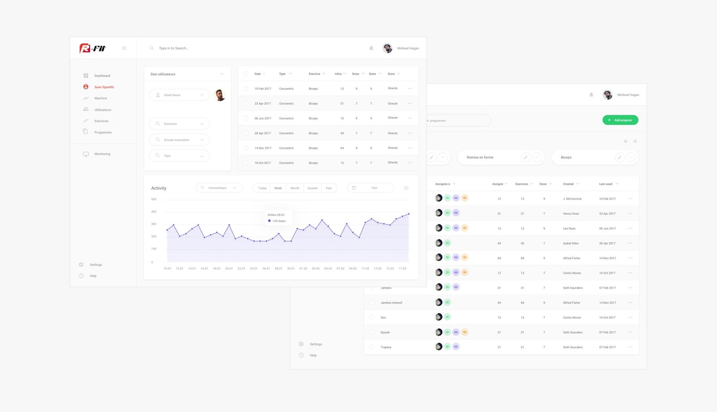Image resolution: width=717 pixels, height=412 pixels.
Task: Open the Client Name dropdown
Action: 180,95
